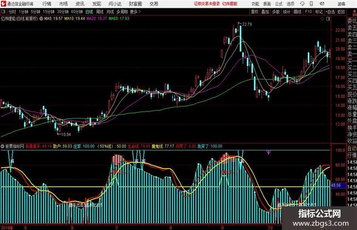Click the 统计 statistics button
This screenshot has height=230, width=357.
click(286, 12)
